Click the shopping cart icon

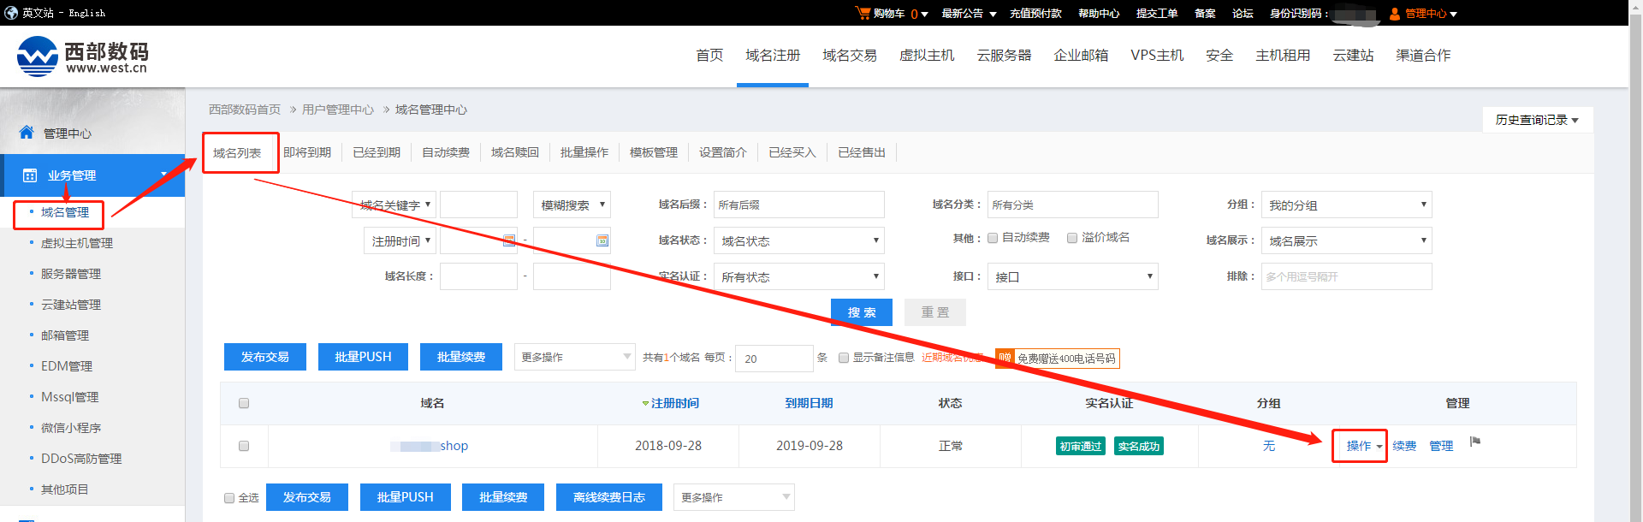point(863,13)
